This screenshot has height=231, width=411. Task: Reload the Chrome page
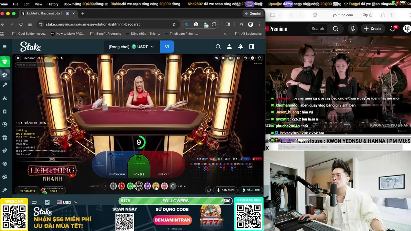tap(21, 24)
